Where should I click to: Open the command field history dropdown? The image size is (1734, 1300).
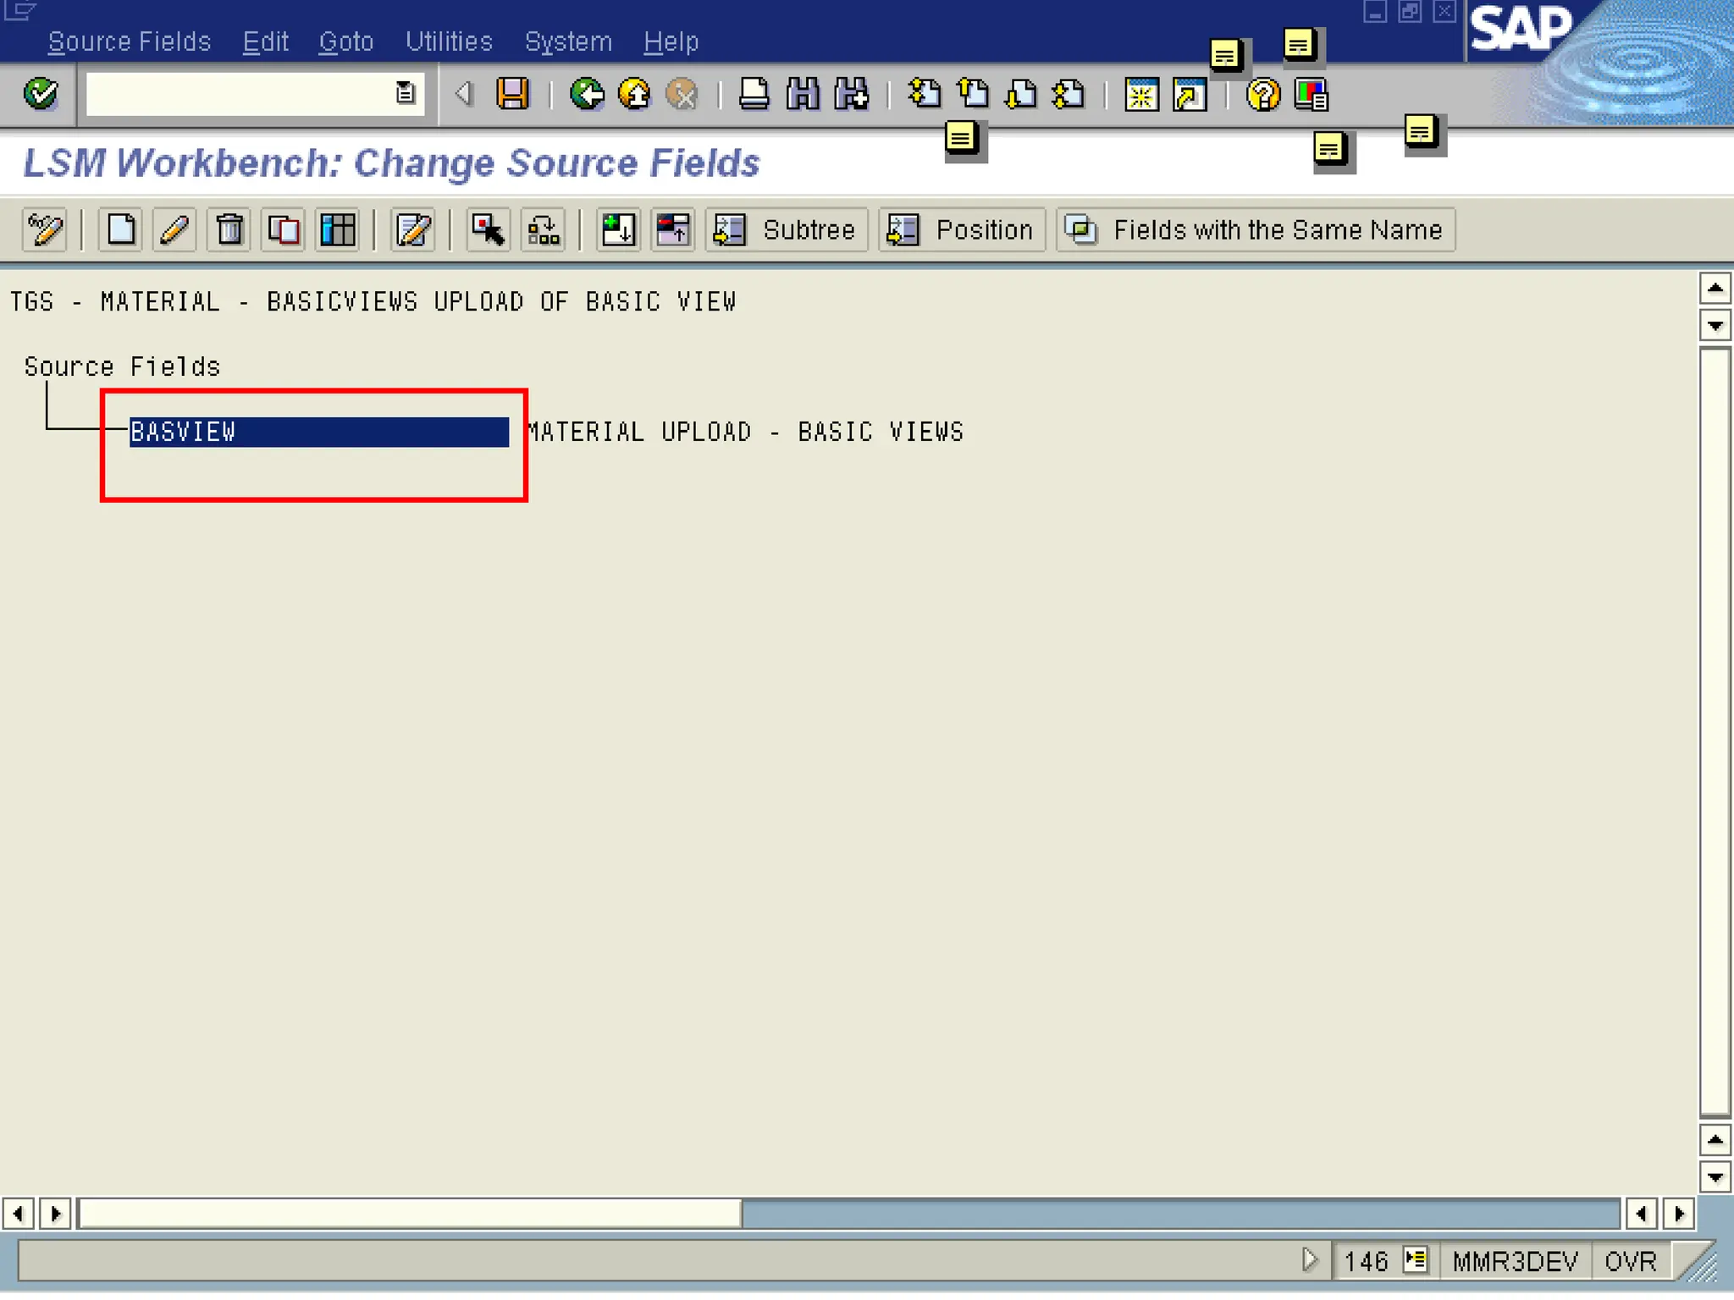(406, 93)
